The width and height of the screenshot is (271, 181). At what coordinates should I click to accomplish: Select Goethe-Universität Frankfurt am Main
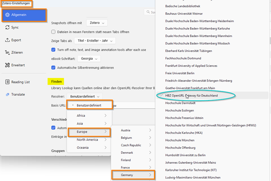tap(190, 88)
